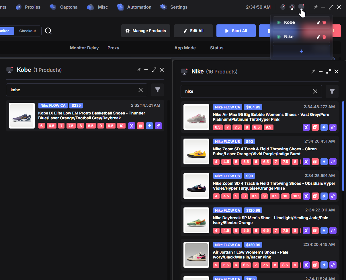Click the Manage Products button

tap(146, 31)
